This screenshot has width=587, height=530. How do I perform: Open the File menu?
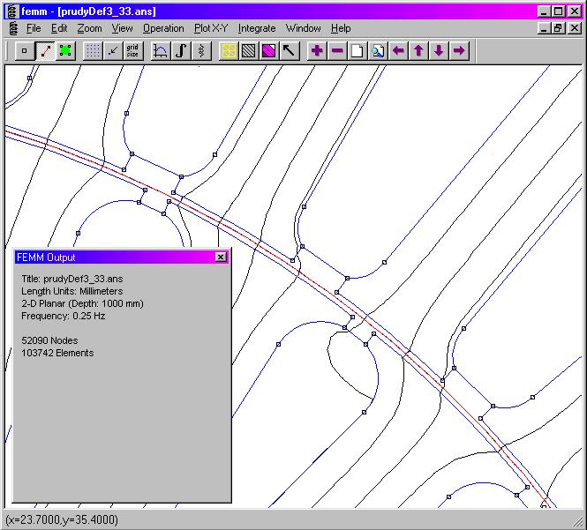pyautogui.click(x=34, y=28)
